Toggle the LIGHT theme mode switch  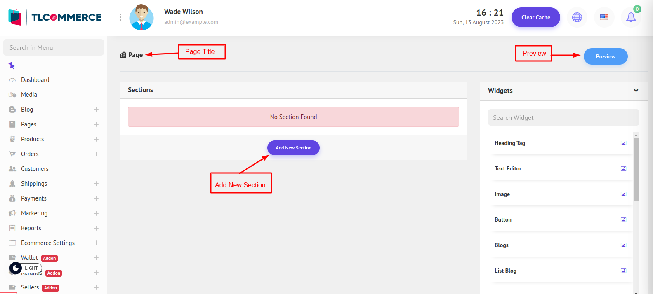pyautogui.click(x=25, y=268)
